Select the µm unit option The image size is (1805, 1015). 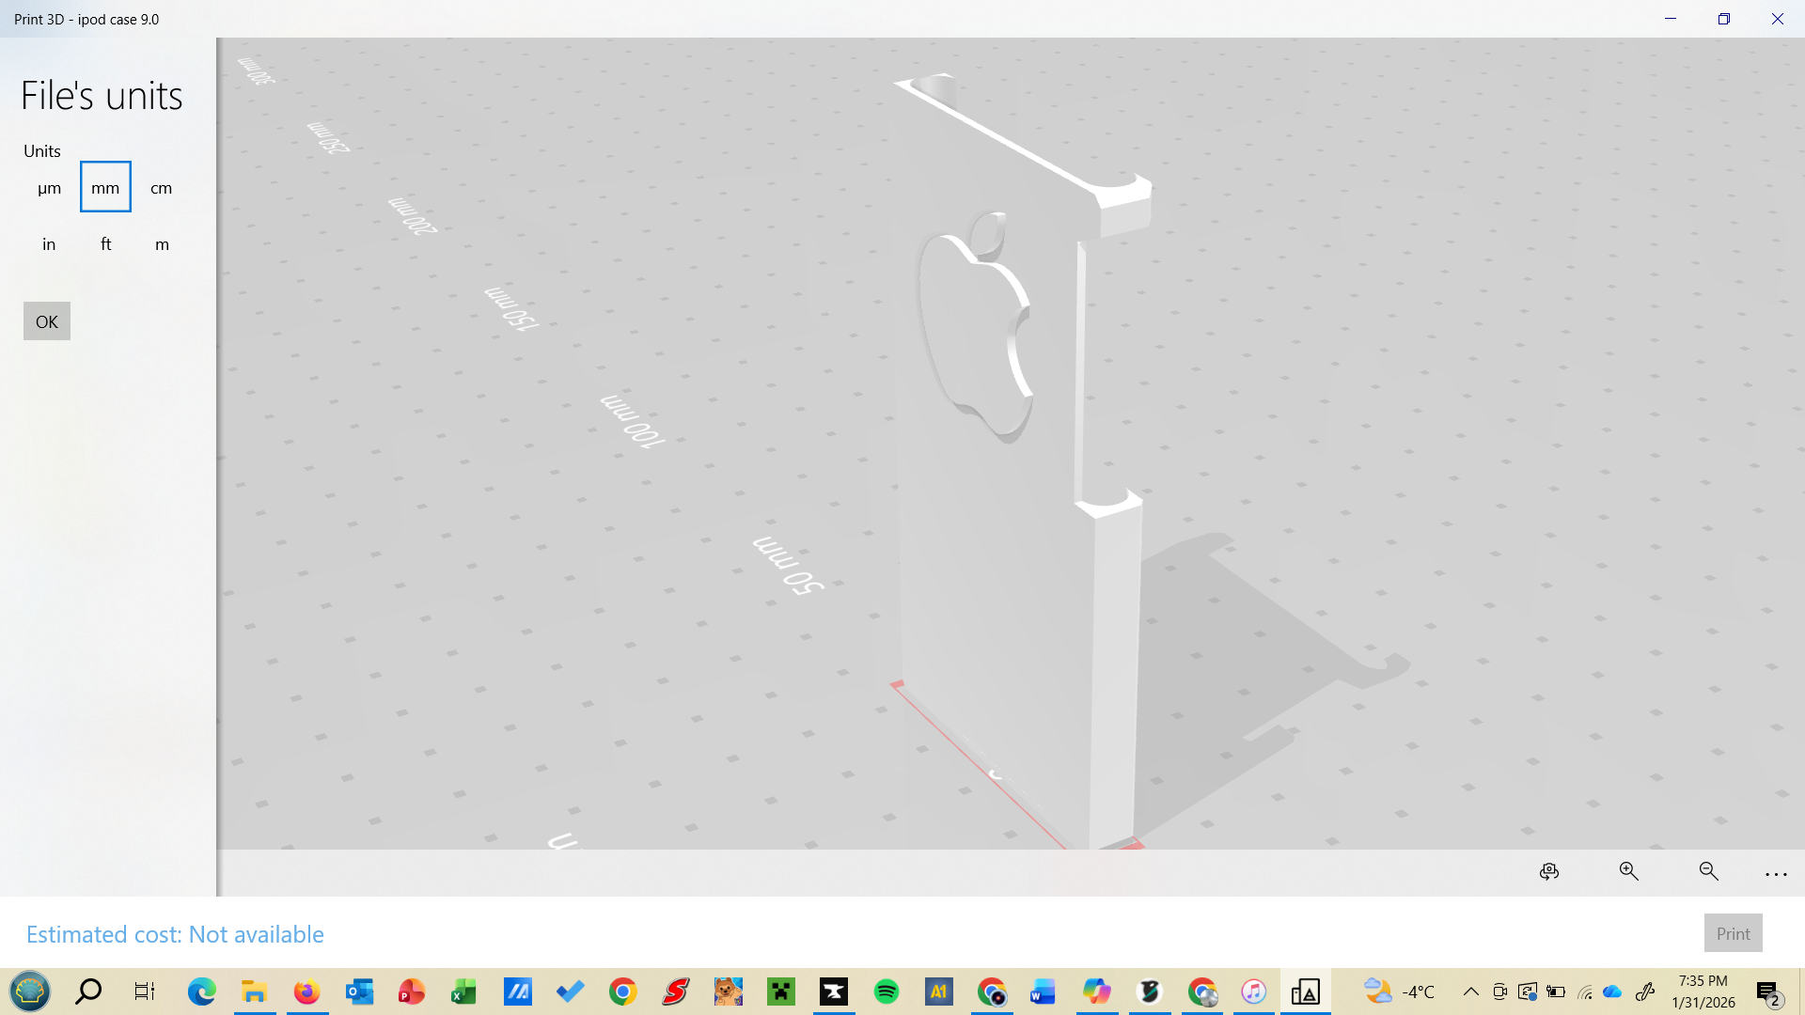click(x=49, y=188)
